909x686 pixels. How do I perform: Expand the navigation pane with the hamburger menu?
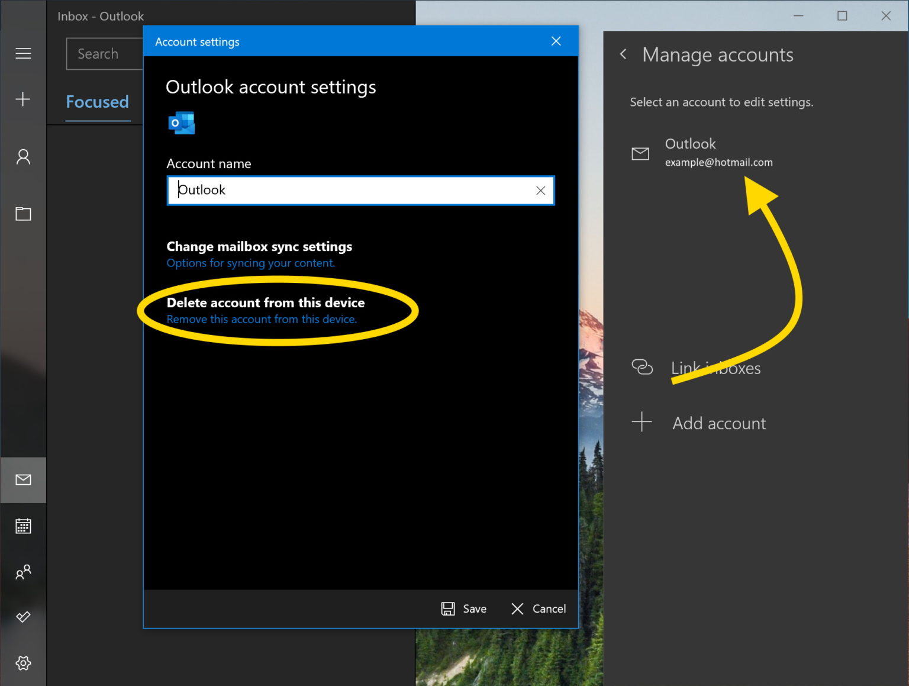click(23, 53)
